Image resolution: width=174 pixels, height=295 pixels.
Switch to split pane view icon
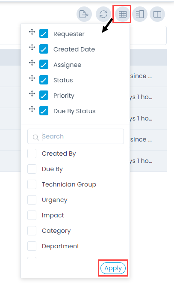pyautogui.click(x=157, y=14)
